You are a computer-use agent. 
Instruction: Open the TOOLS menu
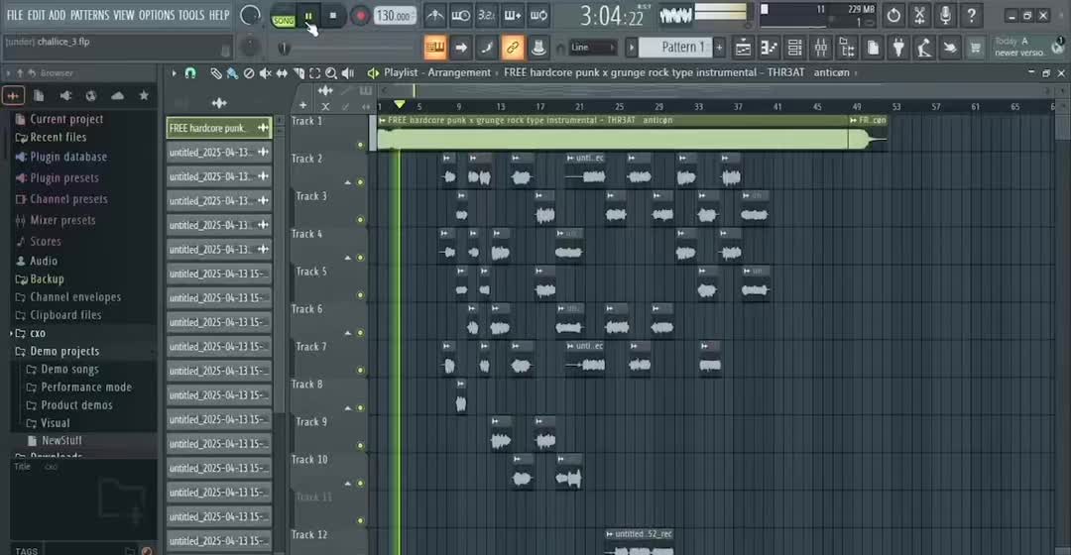pyautogui.click(x=191, y=14)
